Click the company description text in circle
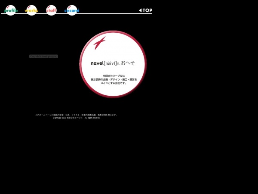 tap(114, 79)
